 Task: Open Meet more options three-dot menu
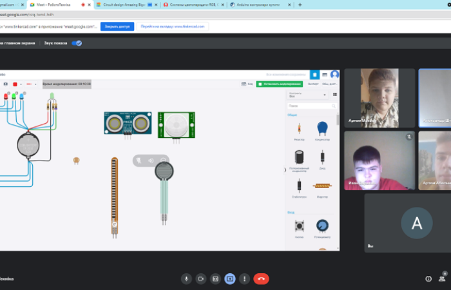(x=244, y=278)
